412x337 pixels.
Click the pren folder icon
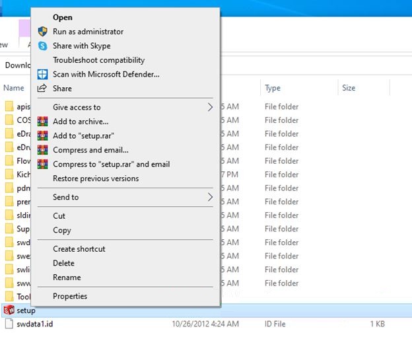click(9, 202)
